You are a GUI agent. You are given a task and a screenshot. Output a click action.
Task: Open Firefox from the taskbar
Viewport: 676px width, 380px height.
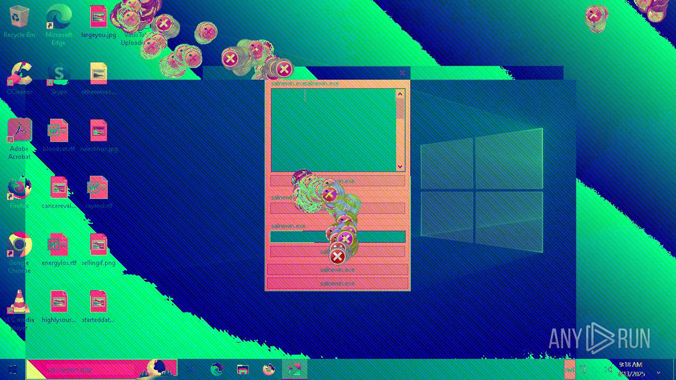[269, 369]
